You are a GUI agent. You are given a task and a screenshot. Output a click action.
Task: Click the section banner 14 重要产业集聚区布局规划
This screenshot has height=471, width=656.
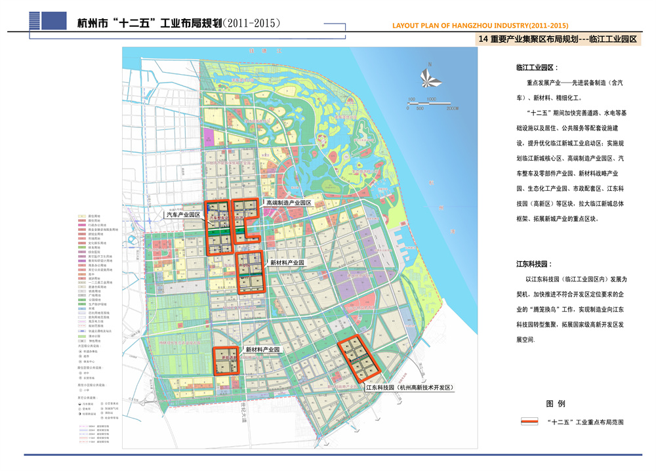[558, 39]
